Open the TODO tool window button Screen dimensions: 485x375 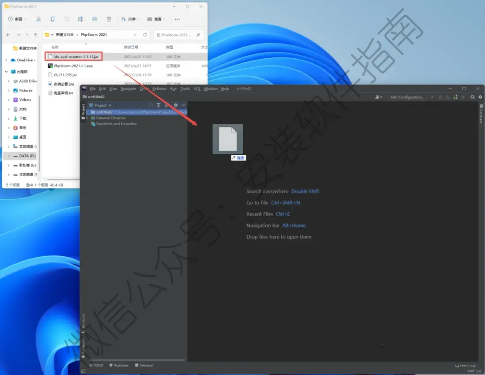click(x=96, y=365)
